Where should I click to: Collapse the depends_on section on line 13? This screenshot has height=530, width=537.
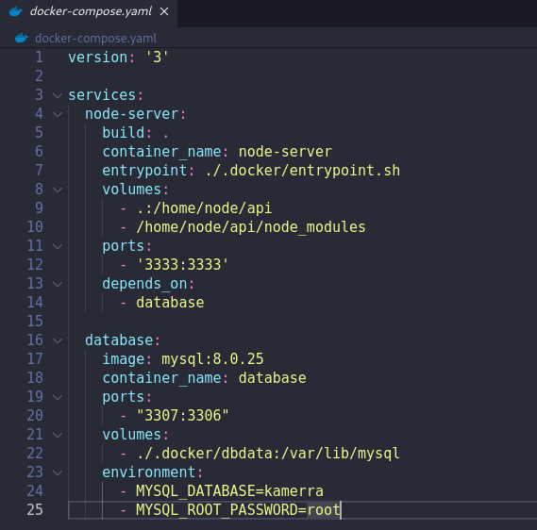(x=58, y=284)
